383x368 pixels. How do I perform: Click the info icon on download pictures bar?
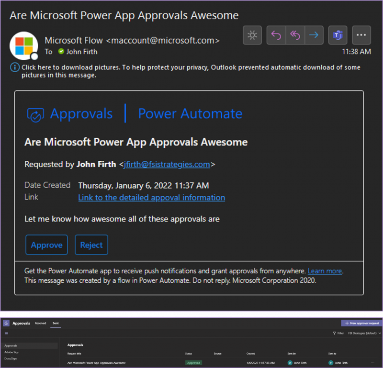[x=15, y=67]
